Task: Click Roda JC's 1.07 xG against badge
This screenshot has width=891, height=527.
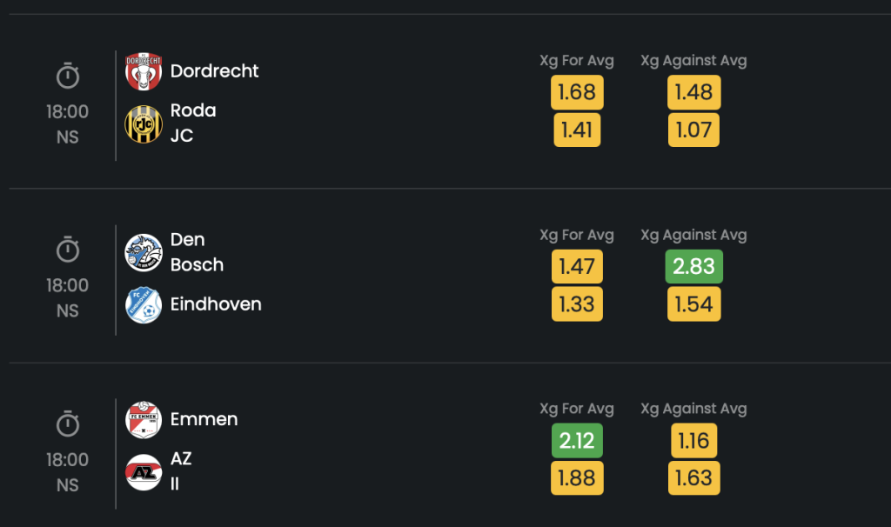Action: pos(693,130)
